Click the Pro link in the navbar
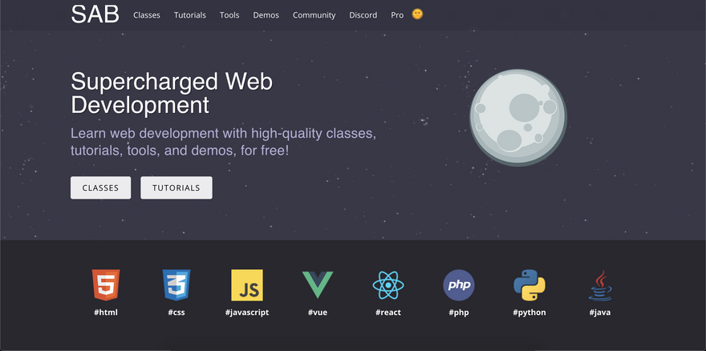This screenshot has height=351, width=706. [397, 15]
